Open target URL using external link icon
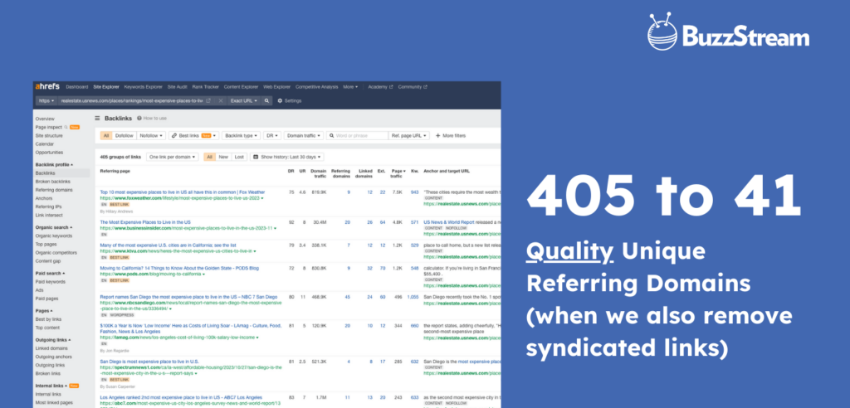This screenshot has height=408, width=850. [208, 100]
